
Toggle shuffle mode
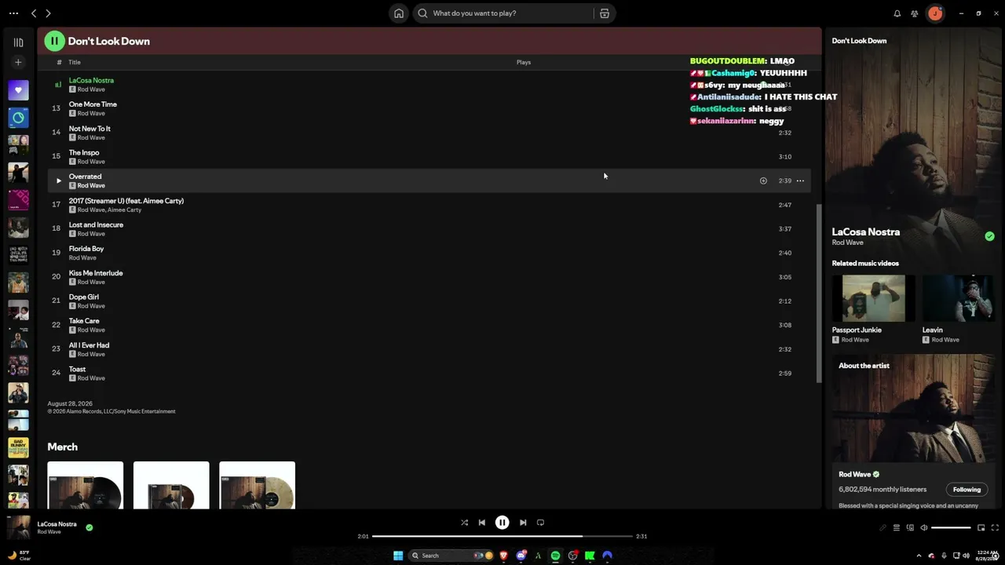(464, 523)
